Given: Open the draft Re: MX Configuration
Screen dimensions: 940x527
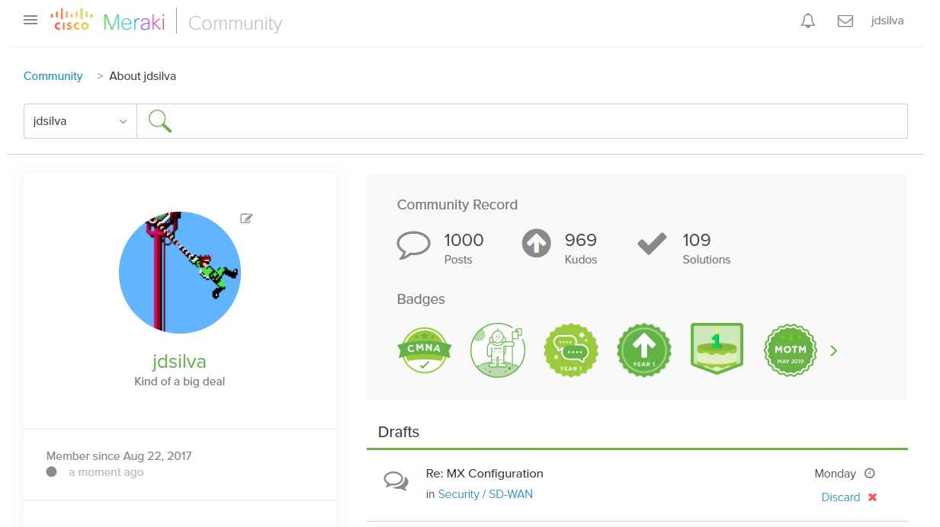Looking at the screenshot, I should pyautogui.click(x=484, y=473).
